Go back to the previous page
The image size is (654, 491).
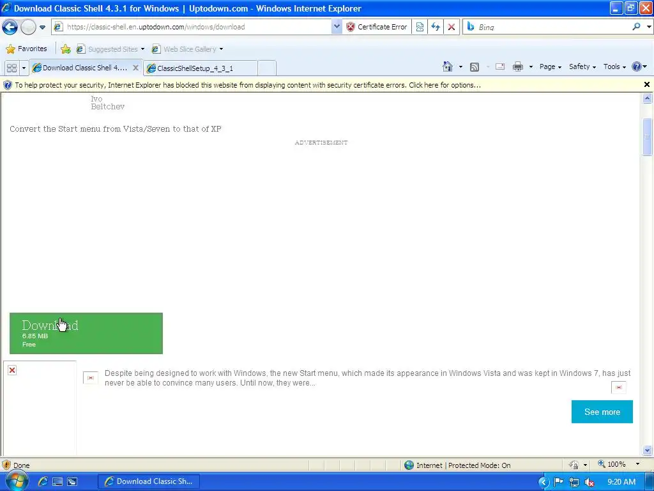(10, 27)
